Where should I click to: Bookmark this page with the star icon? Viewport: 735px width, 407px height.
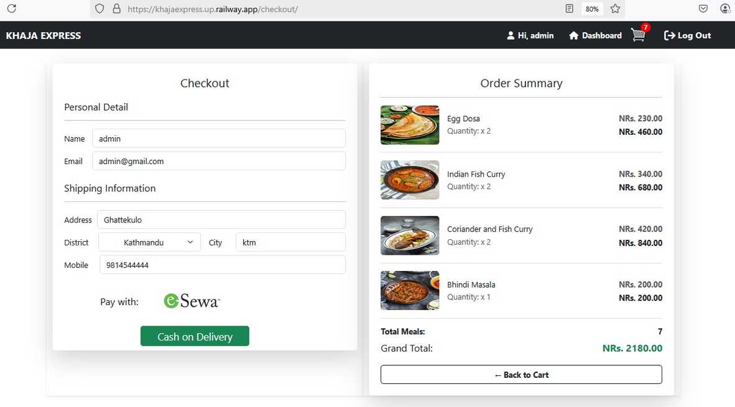click(615, 9)
